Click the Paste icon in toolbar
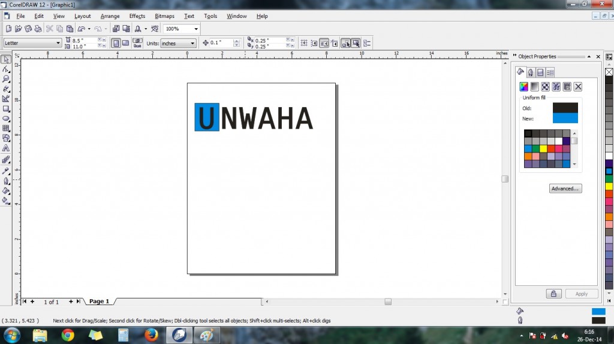The height and width of the screenshot is (344, 614). coord(70,29)
